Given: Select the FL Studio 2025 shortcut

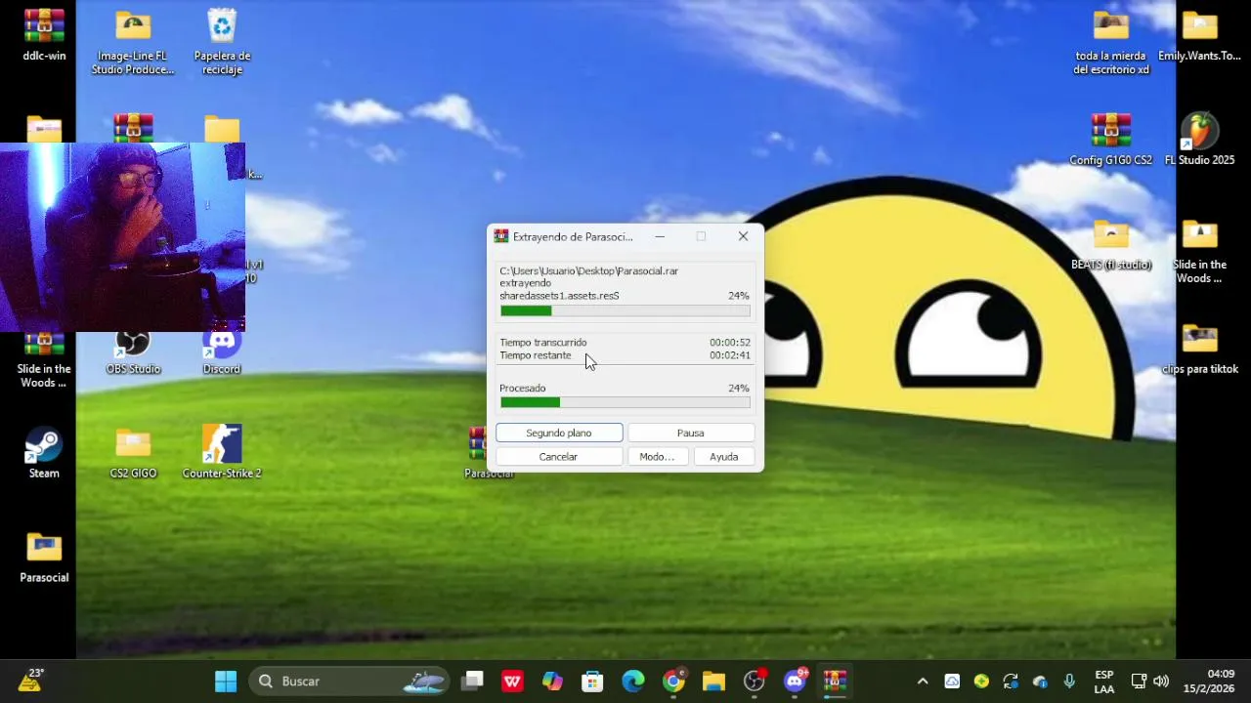Looking at the screenshot, I should [x=1199, y=140].
